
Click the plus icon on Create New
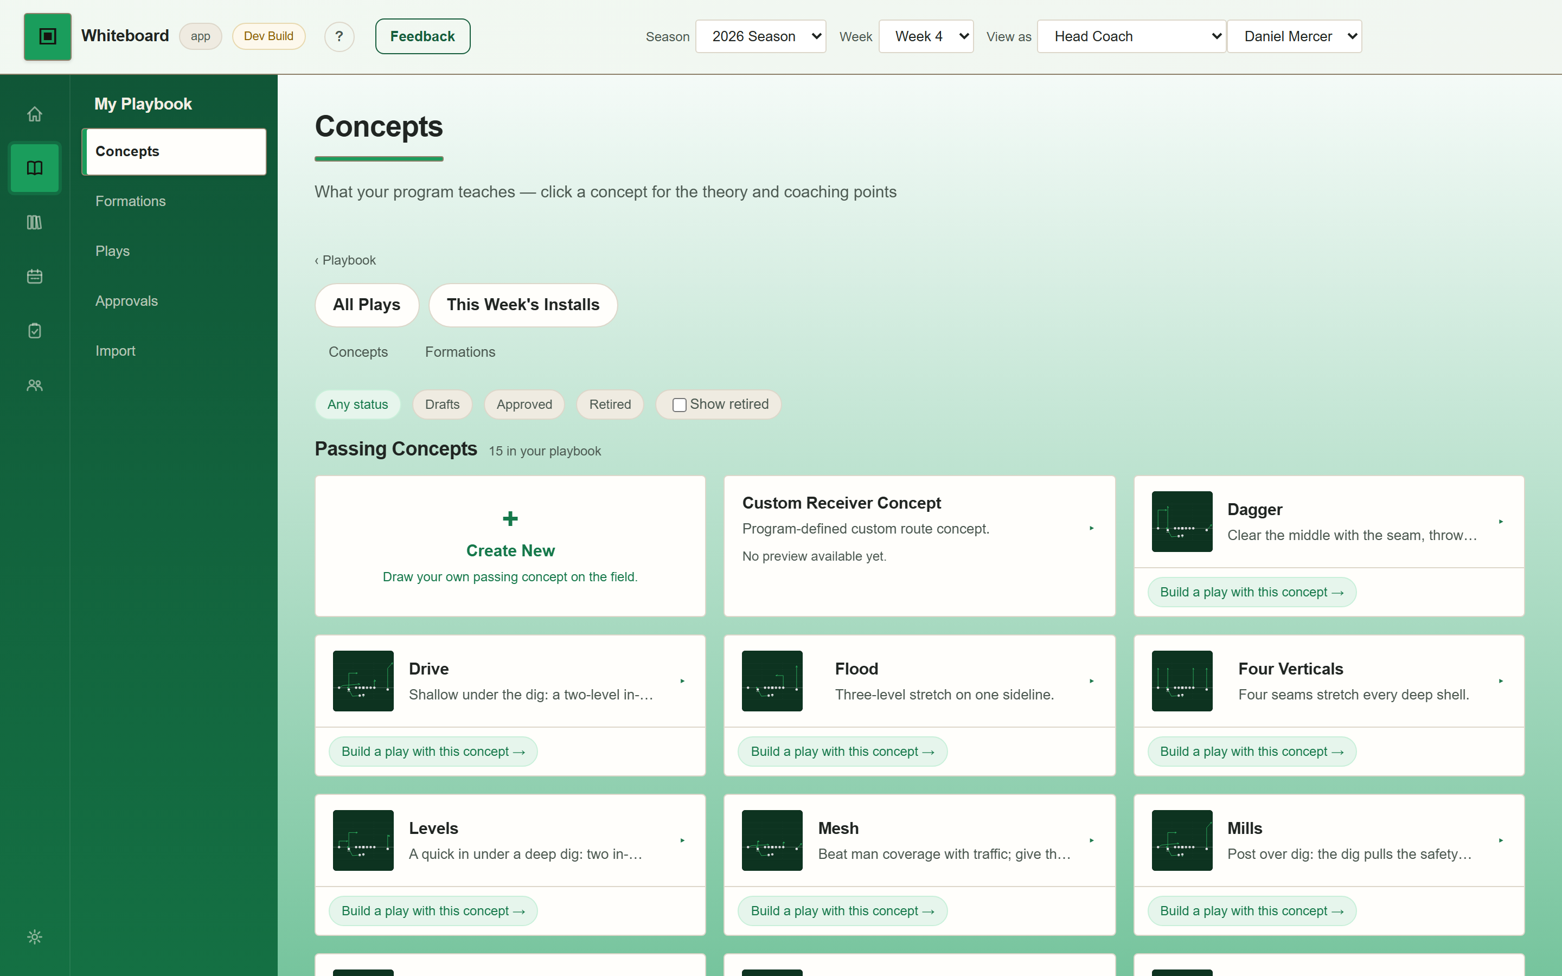[510, 518]
